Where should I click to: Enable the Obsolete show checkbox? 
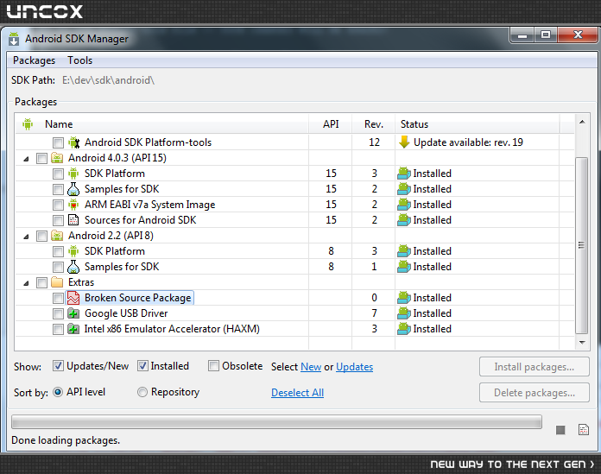[x=213, y=365]
